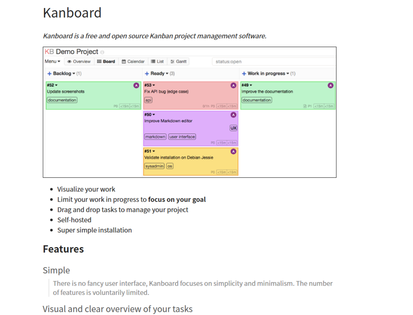Open the Menu dropdown
This screenshot has height=315, width=413.
point(52,62)
